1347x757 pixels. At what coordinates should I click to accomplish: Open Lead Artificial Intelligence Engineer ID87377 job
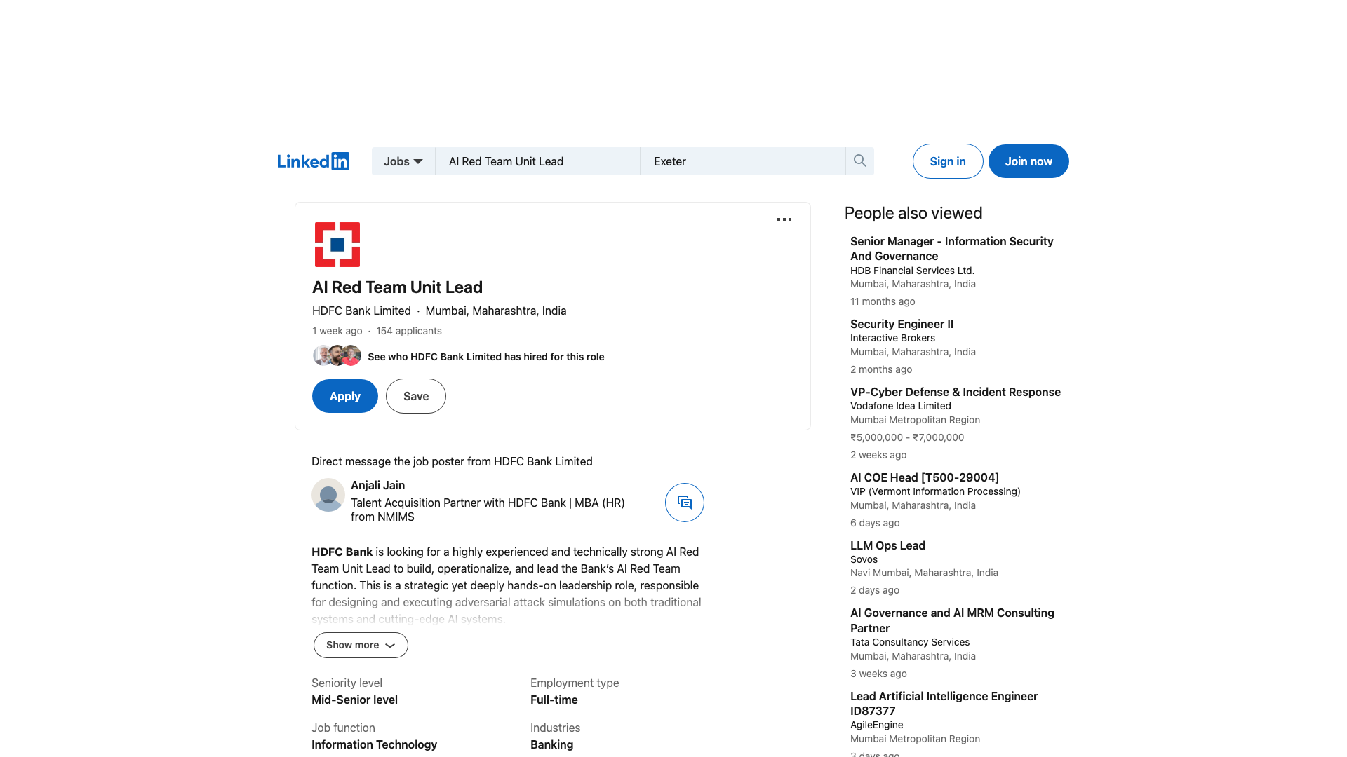(944, 703)
